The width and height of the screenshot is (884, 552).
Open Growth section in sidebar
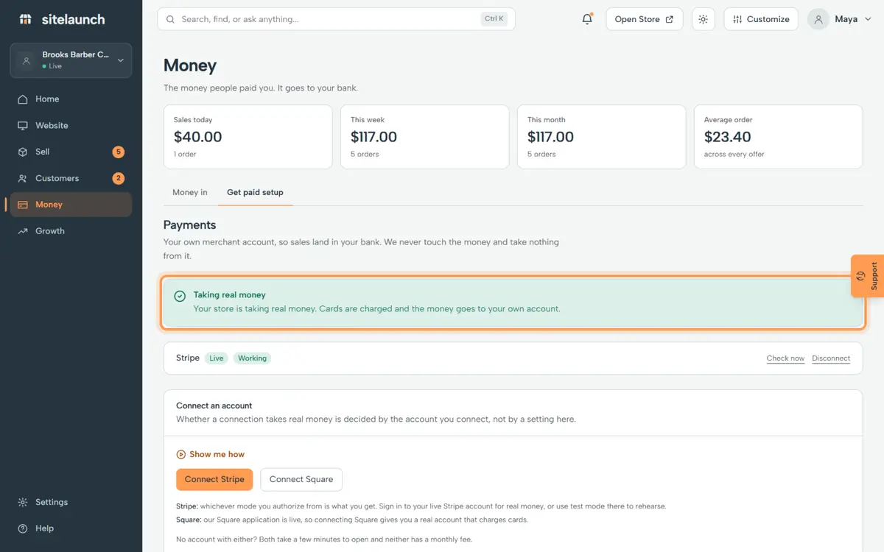71,231
